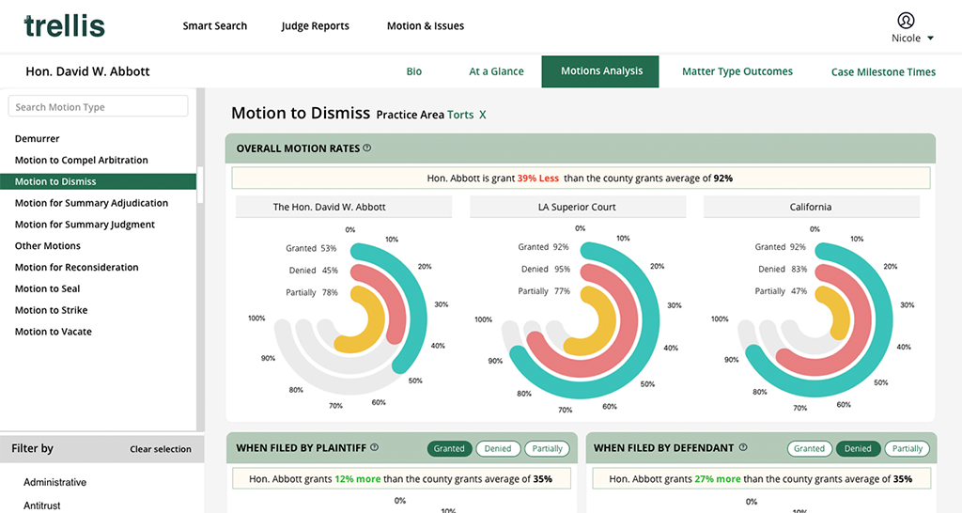The width and height of the screenshot is (962, 513).
Task: Toggle Partially pill under Filed by Plaintiff
Action: 547,449
